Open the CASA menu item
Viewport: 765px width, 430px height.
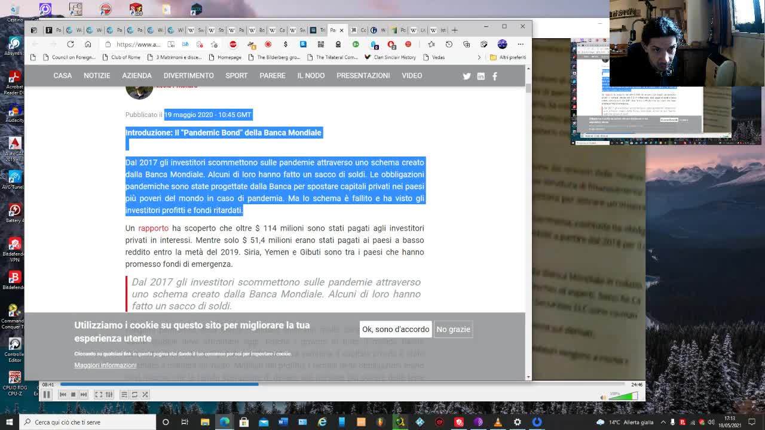[x=63, y=76]
